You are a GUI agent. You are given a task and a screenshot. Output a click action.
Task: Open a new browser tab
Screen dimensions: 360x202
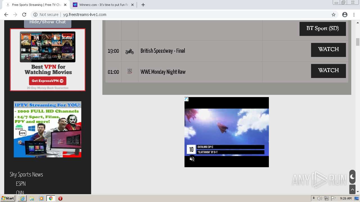point(143,5)
